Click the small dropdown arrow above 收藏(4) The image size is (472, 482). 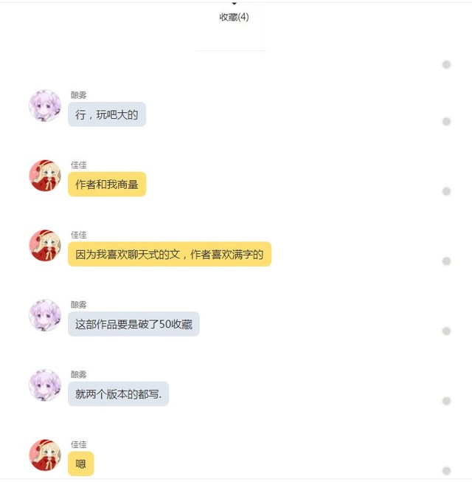pyautogui.click(x=235, y=4)
